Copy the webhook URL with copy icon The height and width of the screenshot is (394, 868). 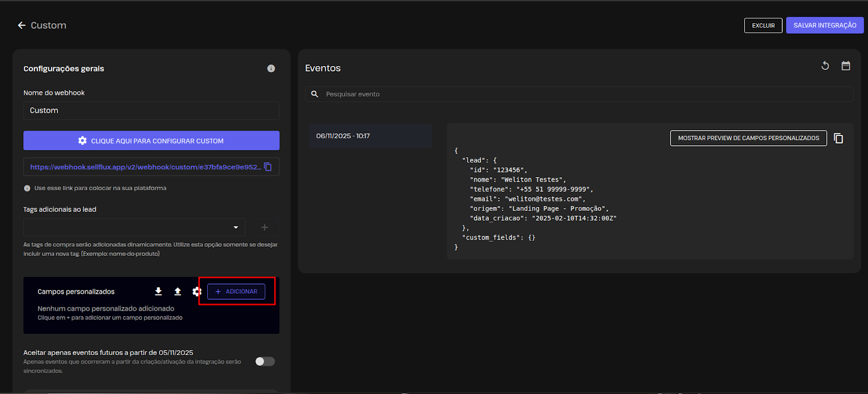pyautogui.click(x=268, y=167)
